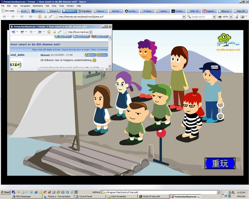This screenshot has height=199, width=249.
Task: Open the Tools menu
Action: click(61, 6)
